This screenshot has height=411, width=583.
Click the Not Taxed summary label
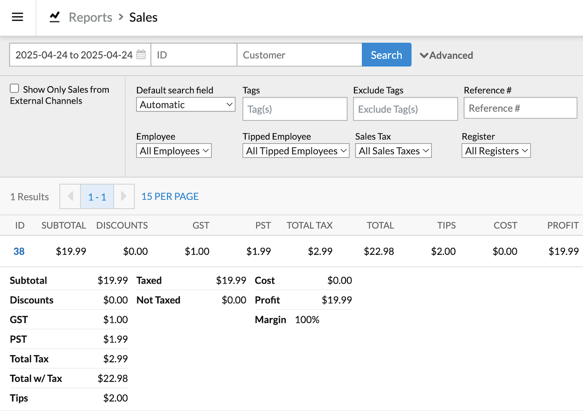point(158,300)
